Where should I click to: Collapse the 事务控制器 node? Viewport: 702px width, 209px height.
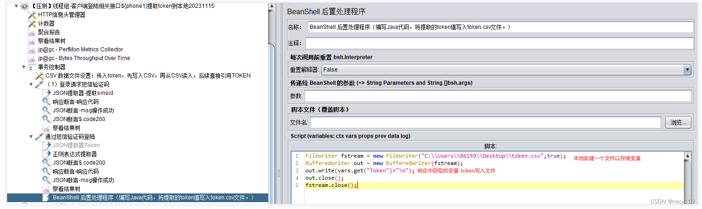click(23, 67)
